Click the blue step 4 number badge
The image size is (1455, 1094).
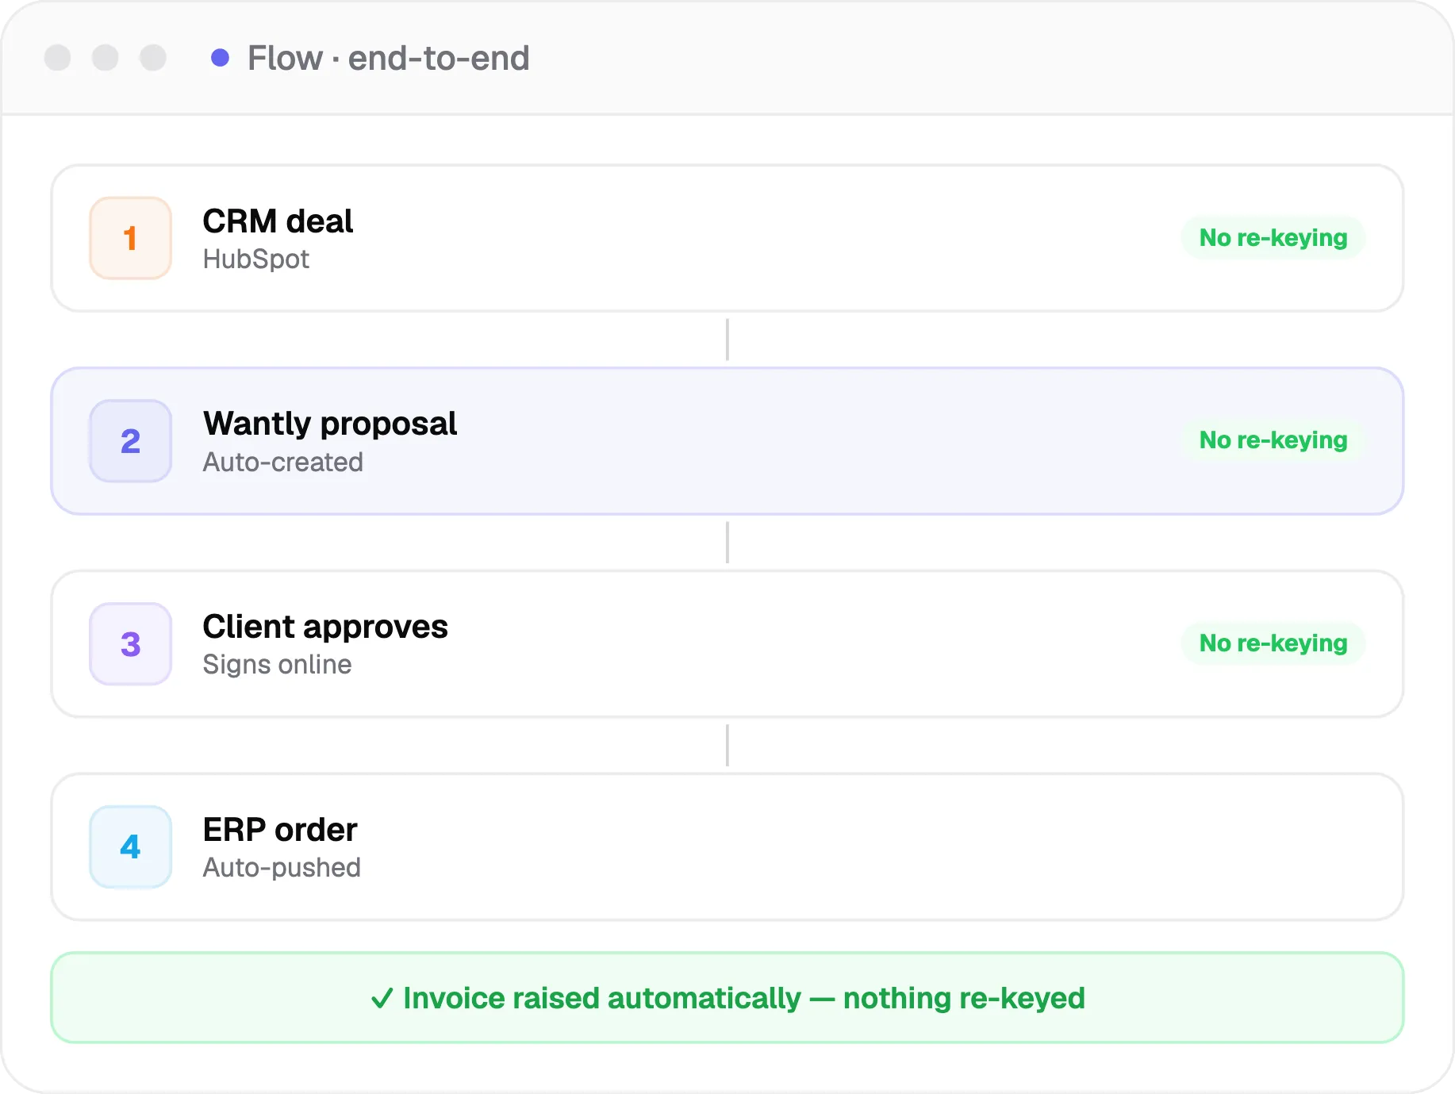[130, 846]
